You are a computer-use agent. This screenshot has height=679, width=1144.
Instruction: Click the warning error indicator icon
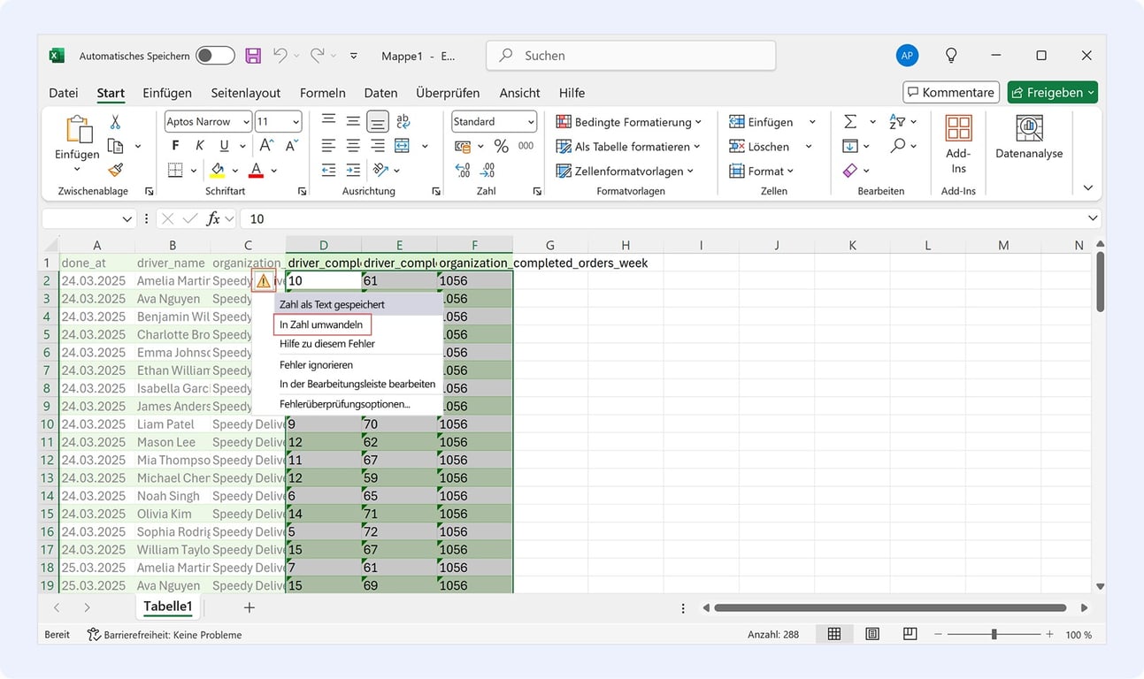(263, 281)
